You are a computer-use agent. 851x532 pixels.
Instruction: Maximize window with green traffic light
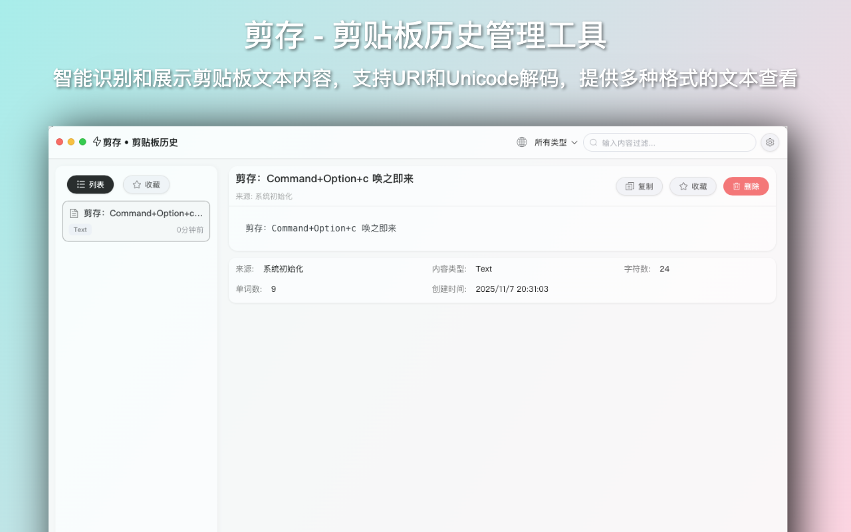pyautogui.click(x=82, y=142)
